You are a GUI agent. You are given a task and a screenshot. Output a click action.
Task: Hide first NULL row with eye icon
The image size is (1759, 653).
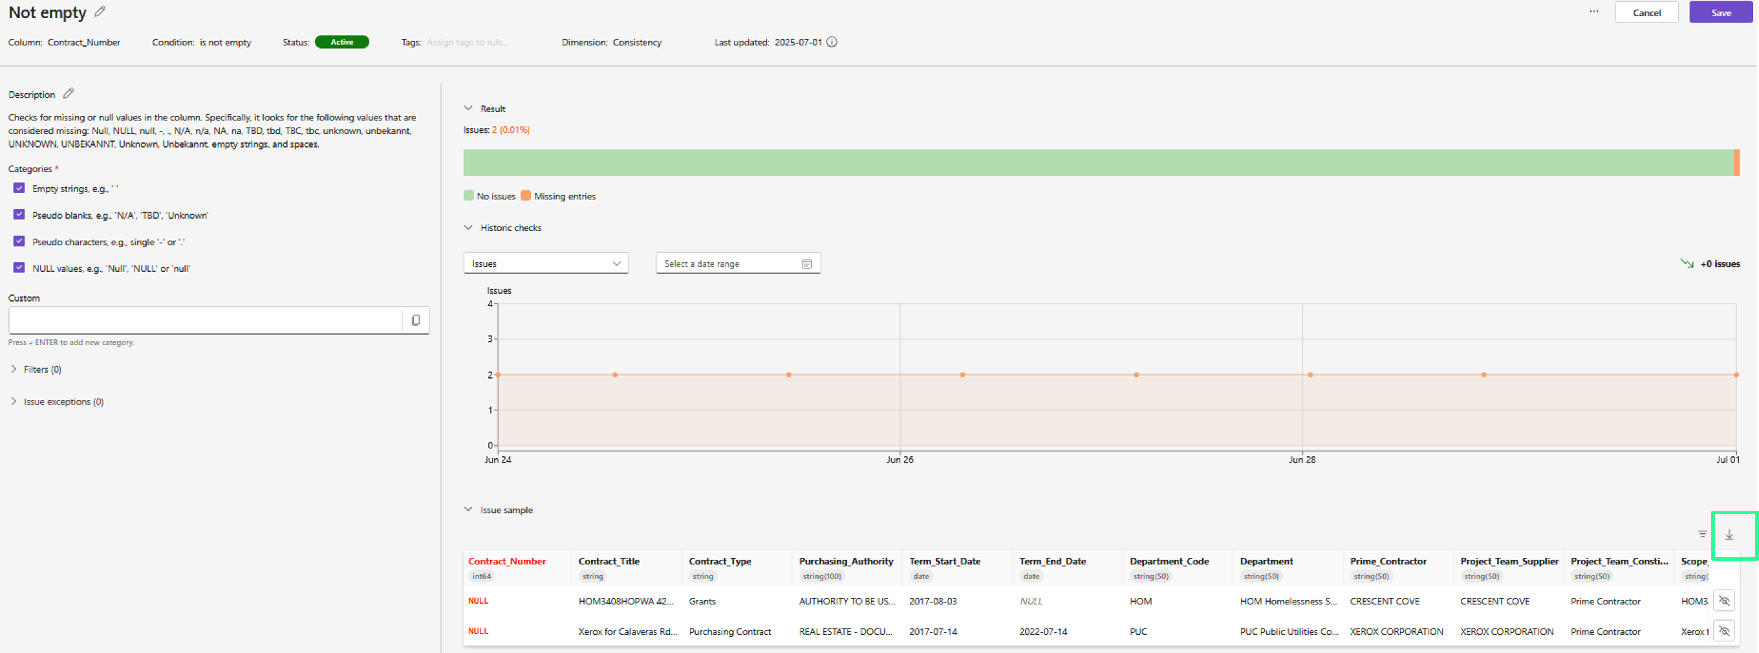[1723, 600]
